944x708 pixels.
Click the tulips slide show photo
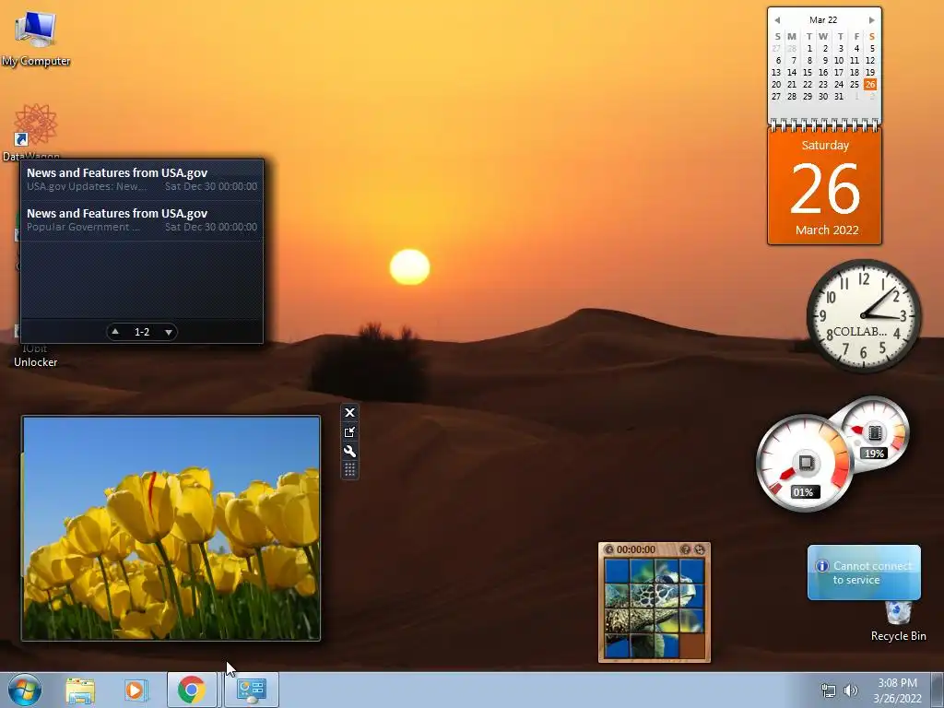coord(171,528)
